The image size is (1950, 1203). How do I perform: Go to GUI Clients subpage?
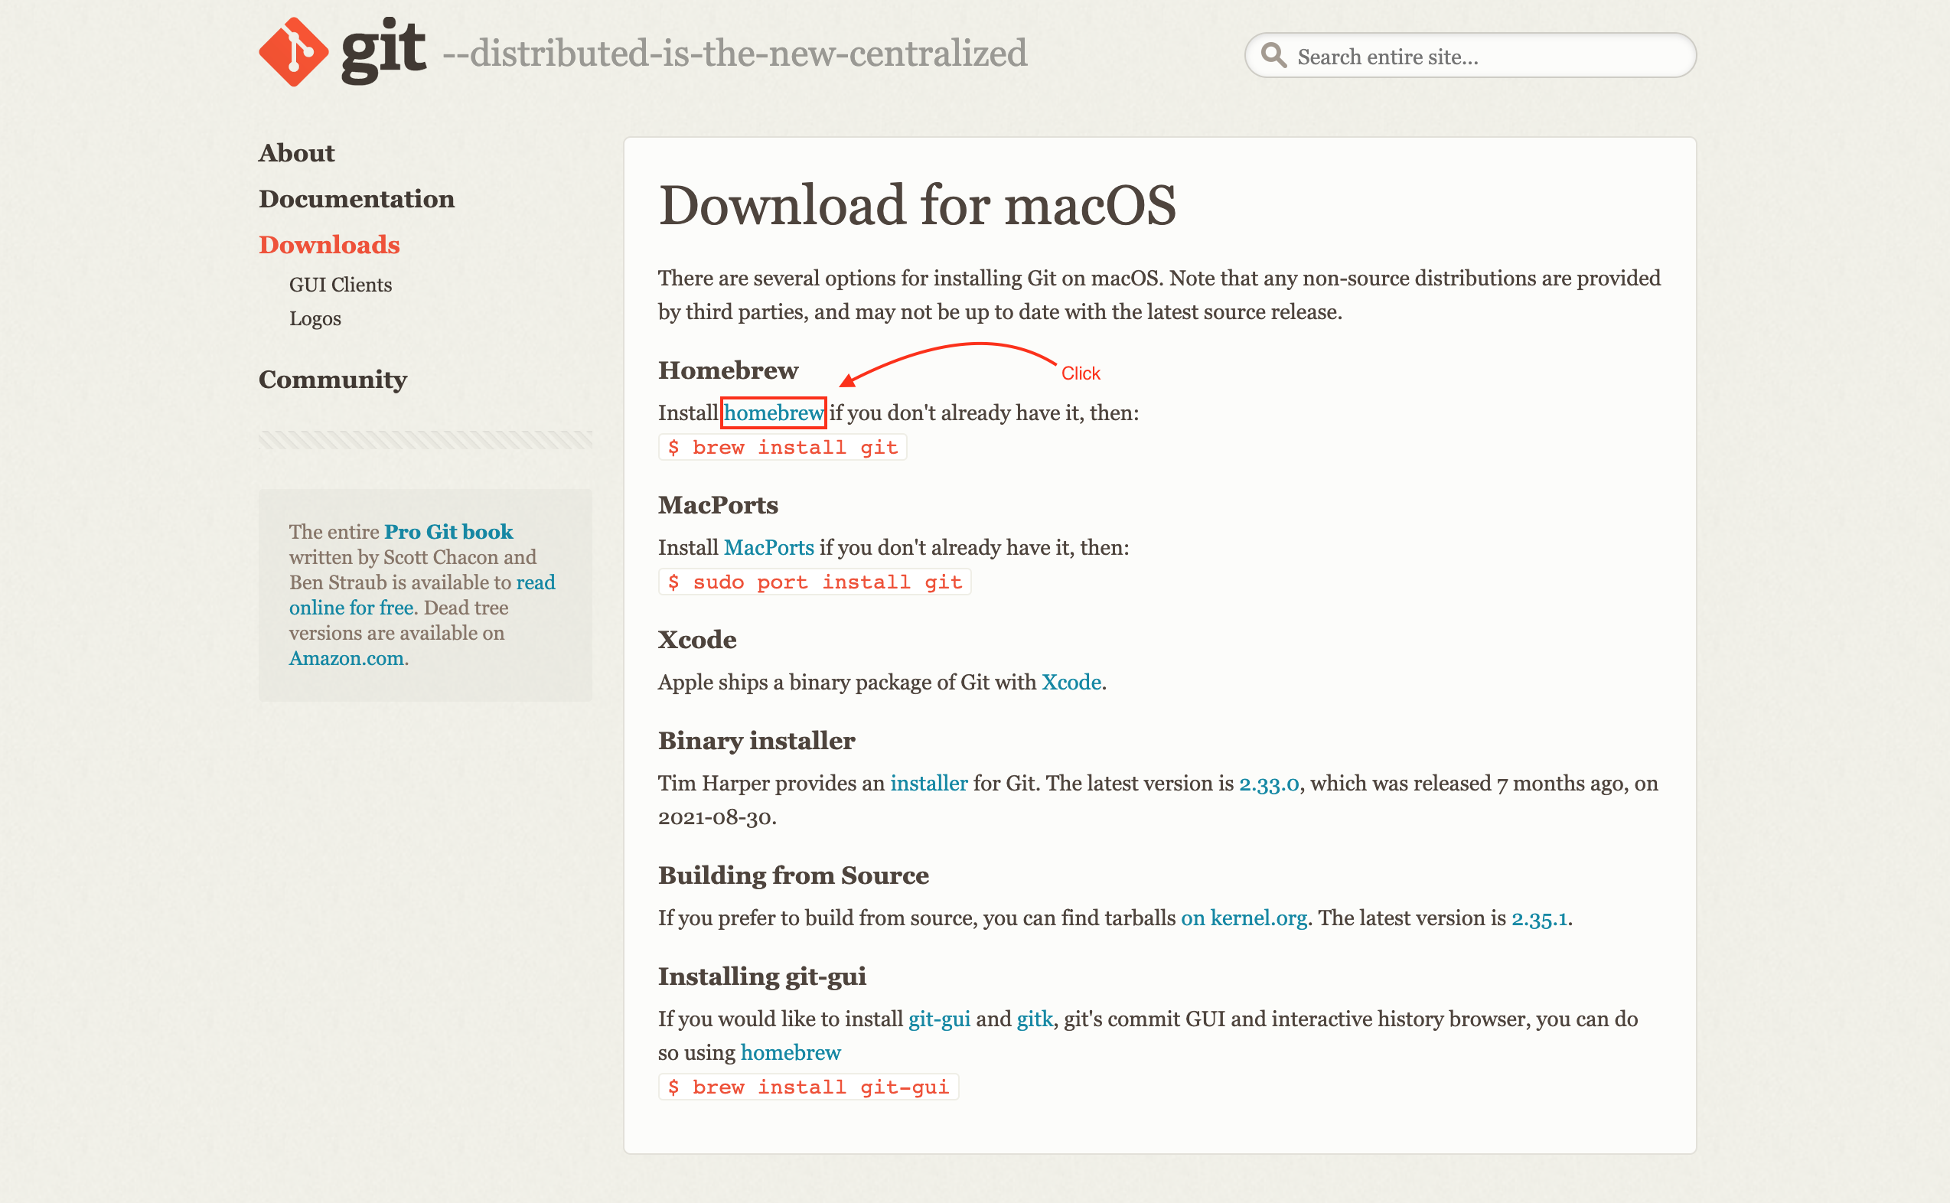(x=340, y=285)
